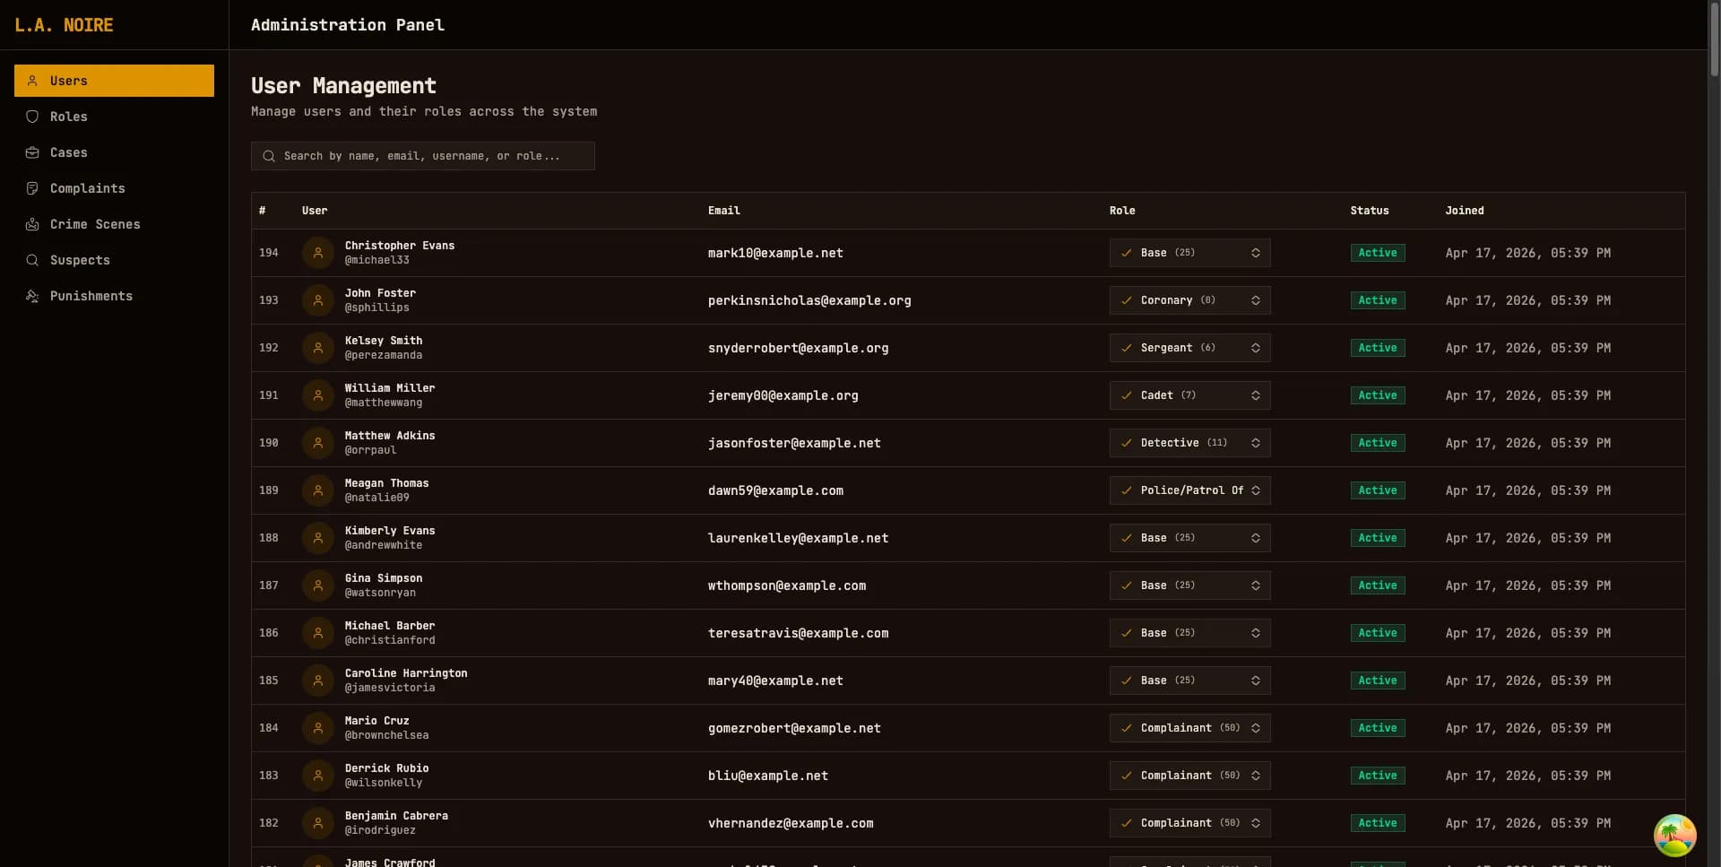This screenshot has height=867, width=1721.
Task: Click the round palm tree island icon
Action: 1674,836
